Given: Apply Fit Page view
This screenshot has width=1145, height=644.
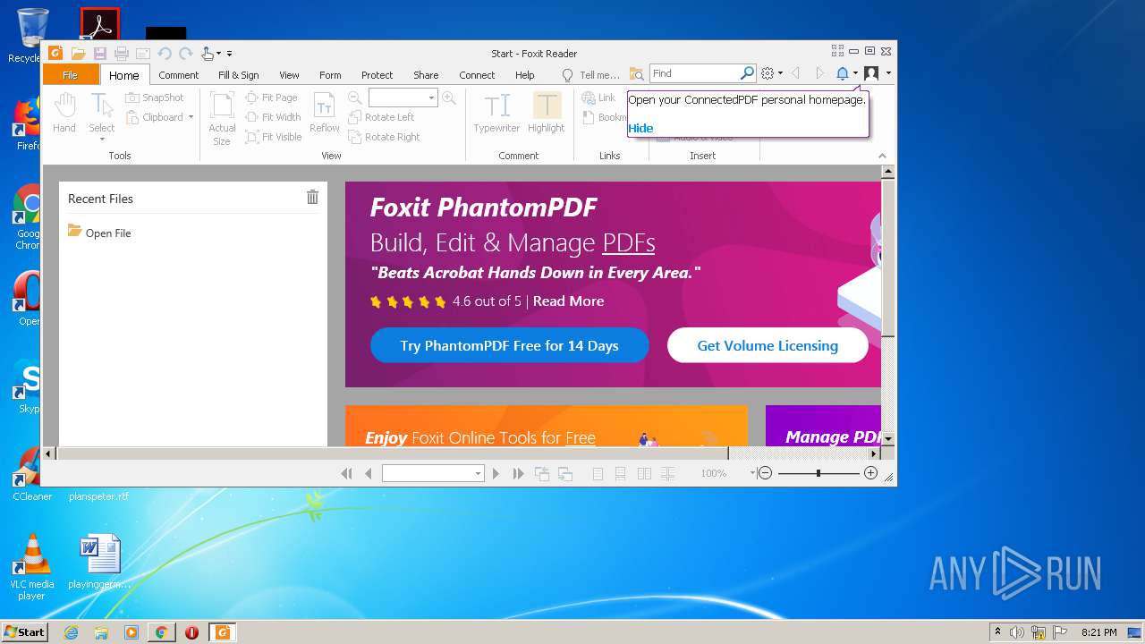Looking at the screenshot, I should click(272, 97).
